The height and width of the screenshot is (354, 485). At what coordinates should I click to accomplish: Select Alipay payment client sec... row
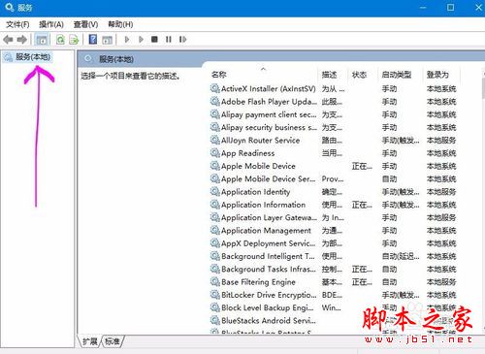coord(333,114)
